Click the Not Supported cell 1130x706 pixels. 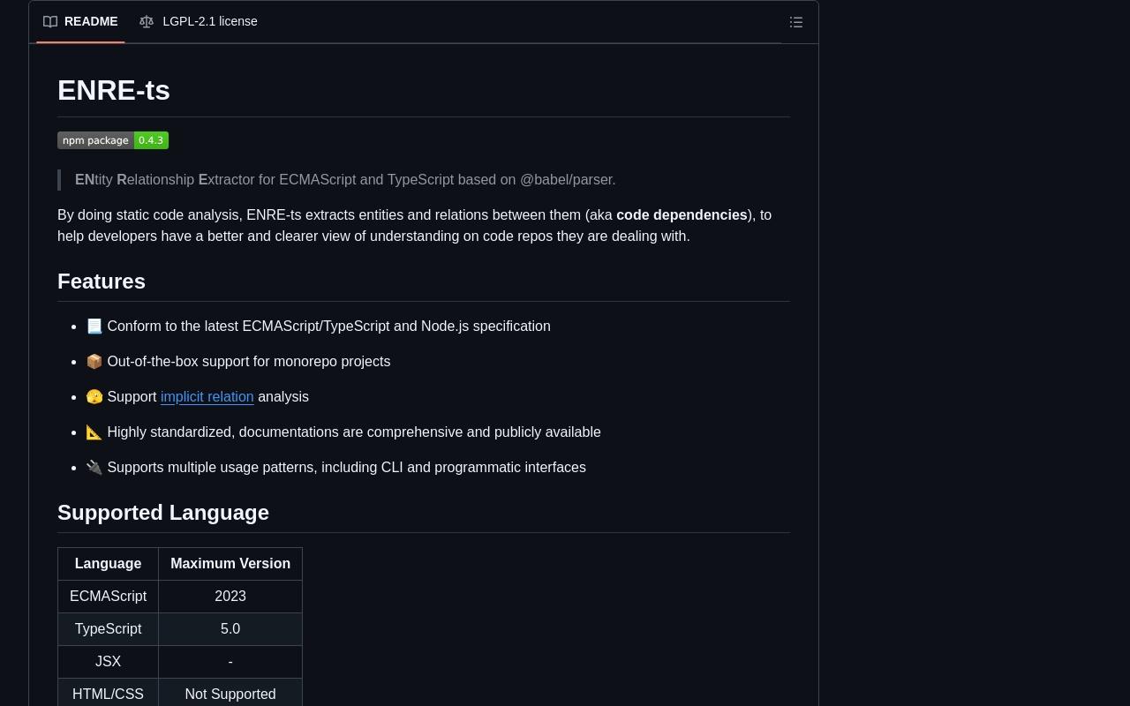[230, 695]
